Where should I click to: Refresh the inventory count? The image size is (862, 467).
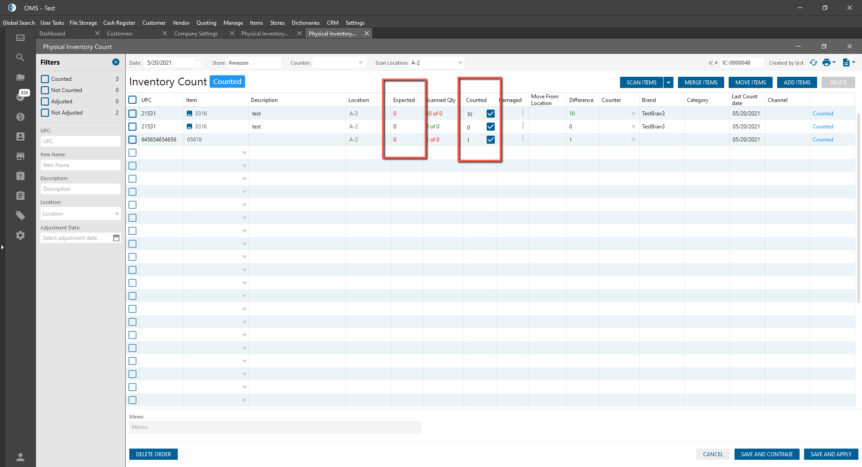pos(814,62)
